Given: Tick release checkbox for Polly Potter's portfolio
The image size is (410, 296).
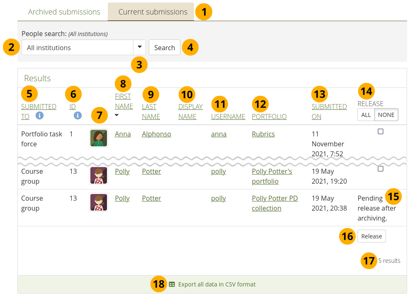Looking at the screenshot, I should click(x=381, y=169).
